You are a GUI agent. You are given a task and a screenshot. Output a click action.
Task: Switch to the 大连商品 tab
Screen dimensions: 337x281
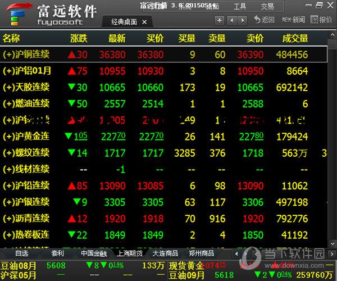point(165,253)
